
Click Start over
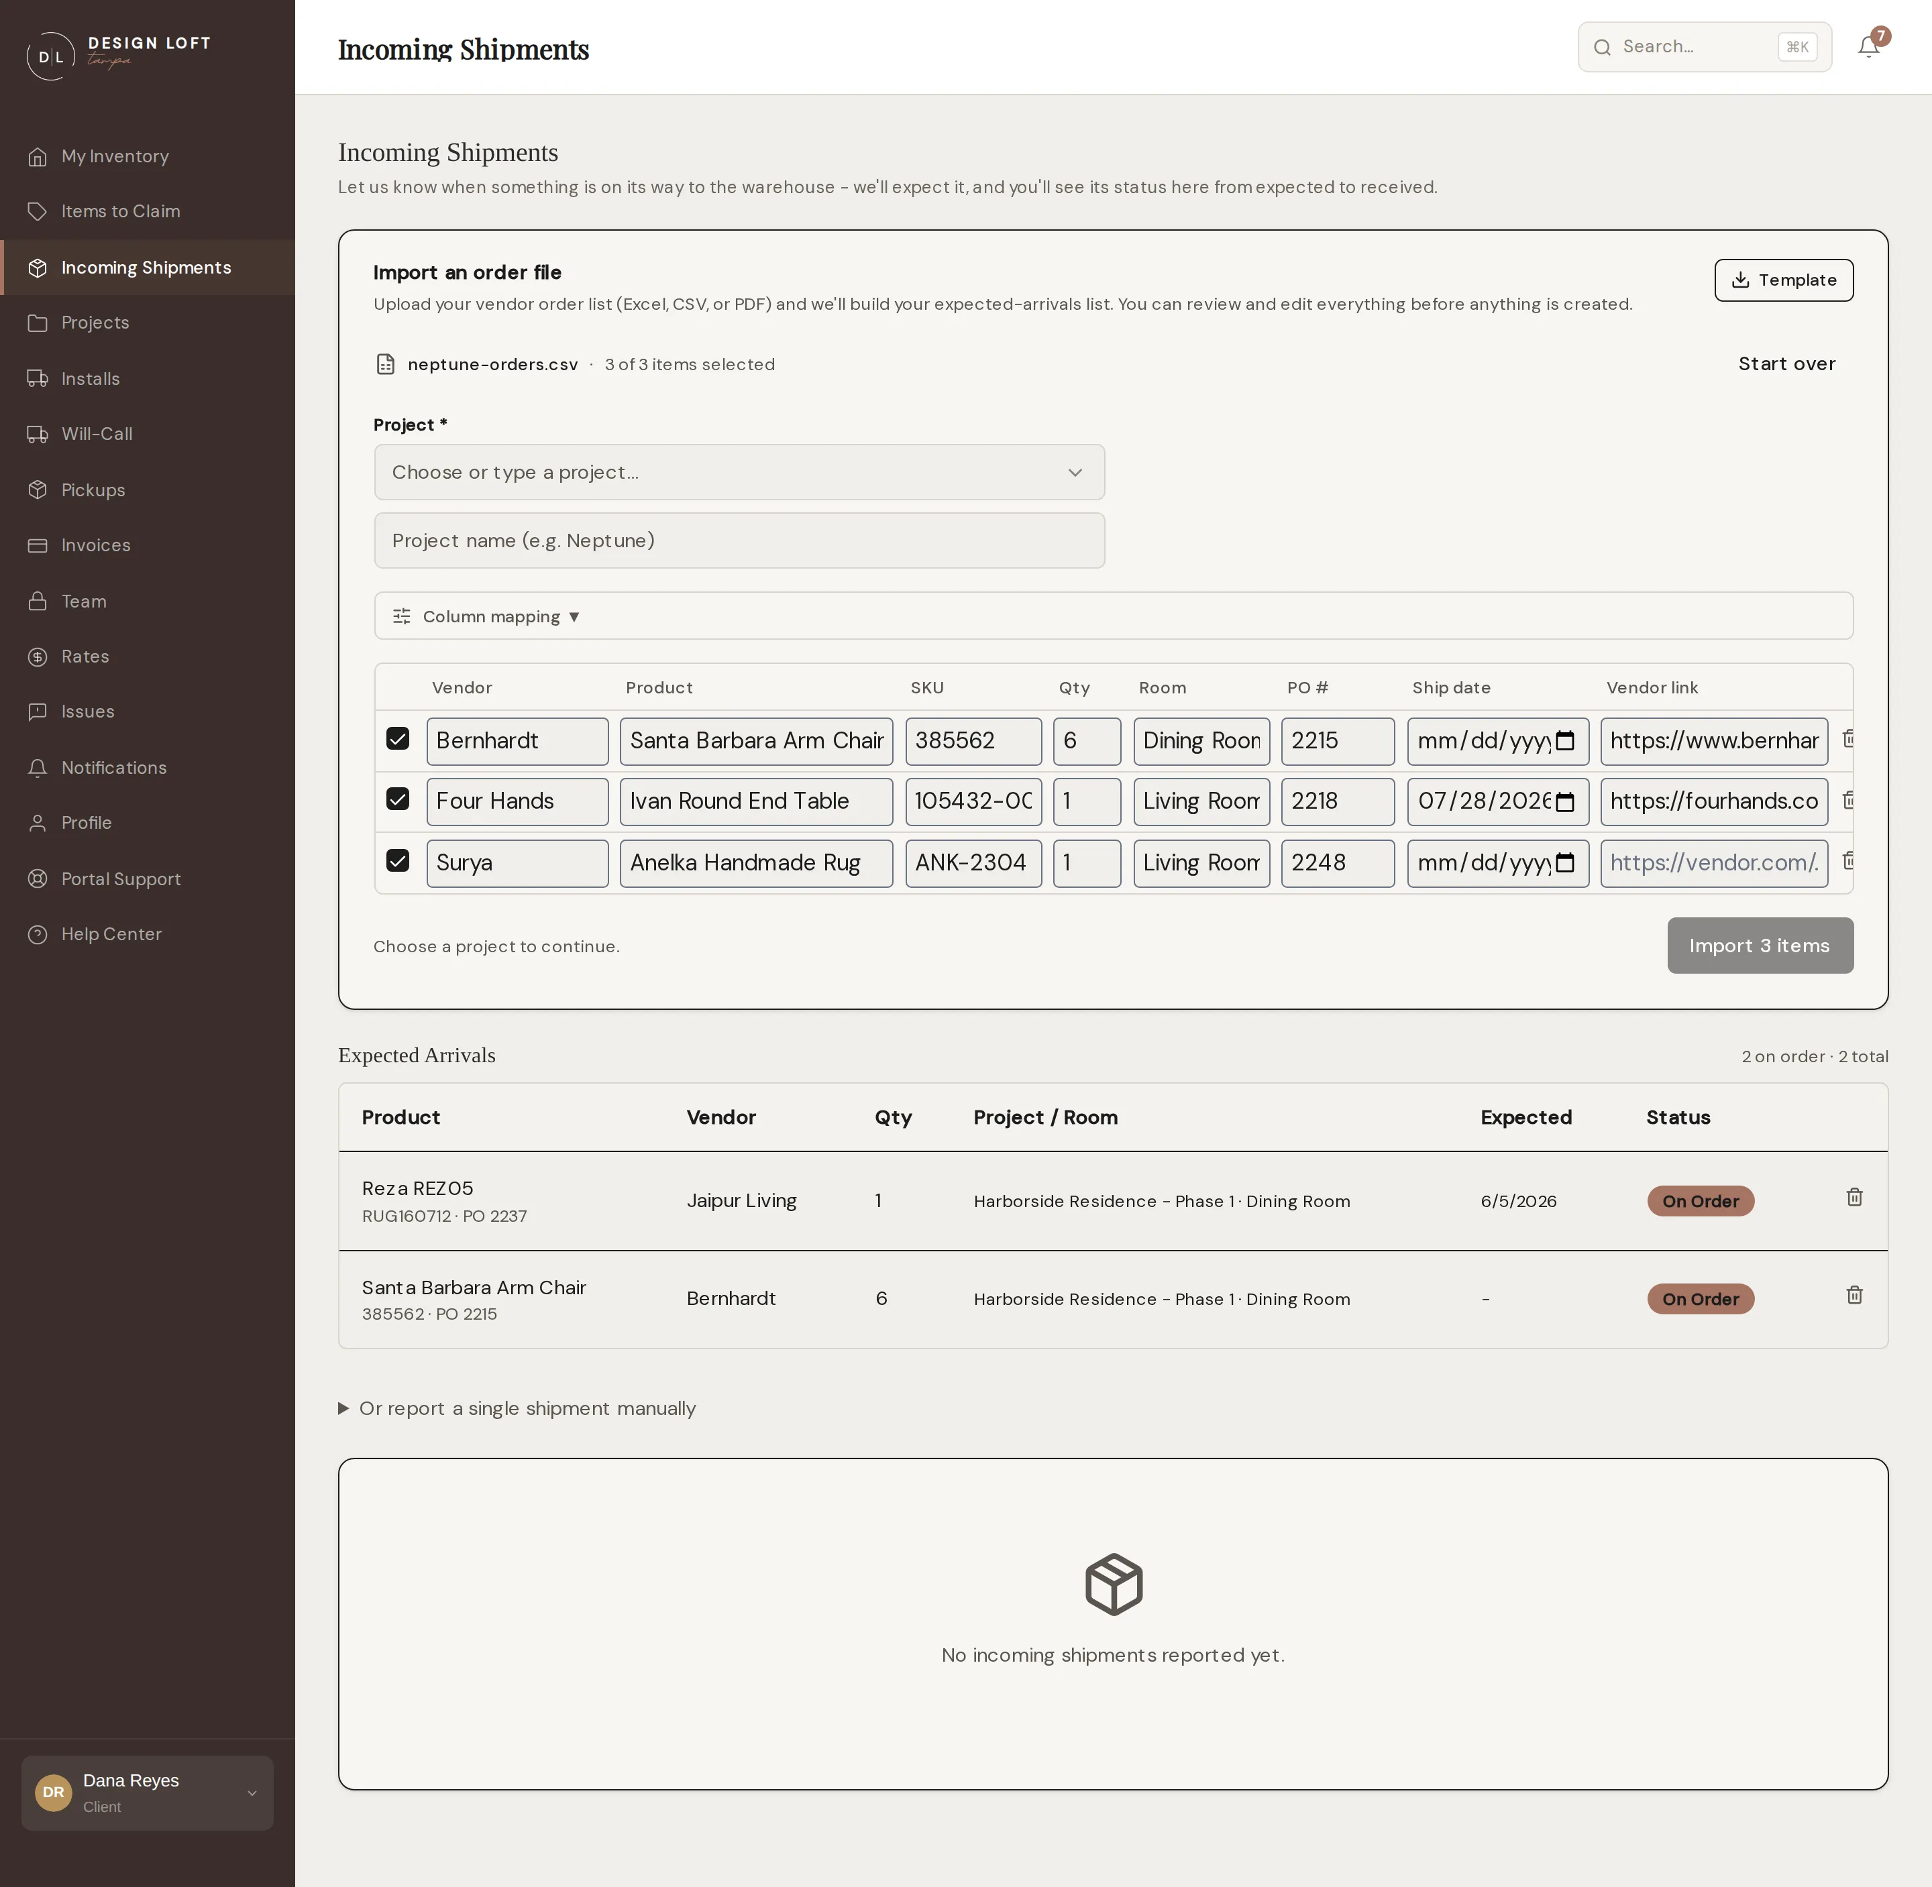(x=1786, y=363)
